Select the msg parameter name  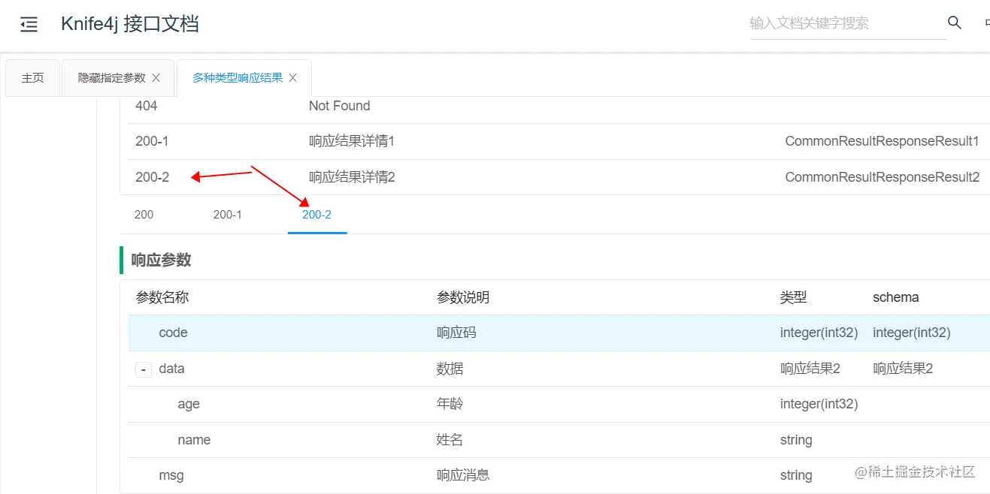[x=171, y=475]
